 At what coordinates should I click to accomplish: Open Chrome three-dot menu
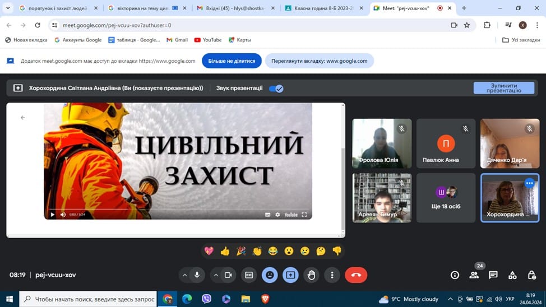tap(537, 25)
